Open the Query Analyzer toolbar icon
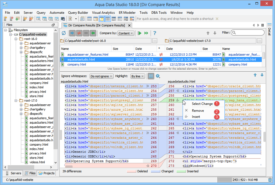This screenshot has height=185, width=275. coord(38,18)
